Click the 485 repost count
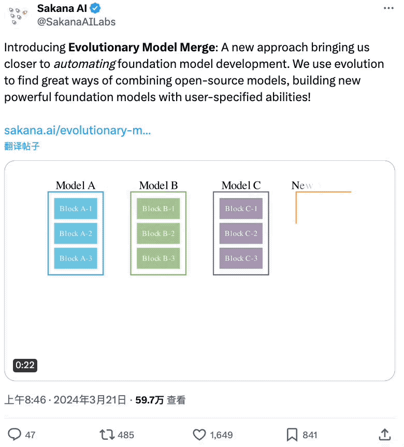 click(x=126, y=435)
